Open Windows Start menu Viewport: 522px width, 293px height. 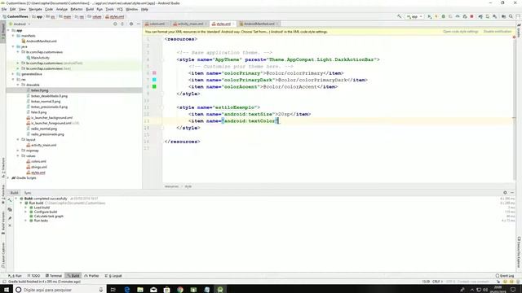click(x=7, y=290)
